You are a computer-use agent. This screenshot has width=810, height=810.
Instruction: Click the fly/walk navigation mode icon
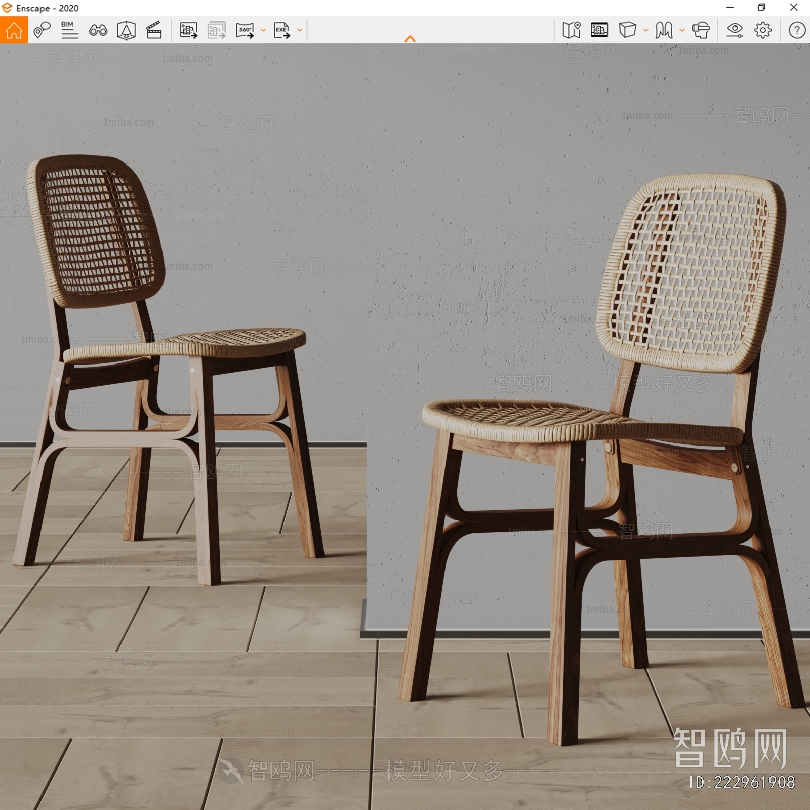(x=664, y=30)
